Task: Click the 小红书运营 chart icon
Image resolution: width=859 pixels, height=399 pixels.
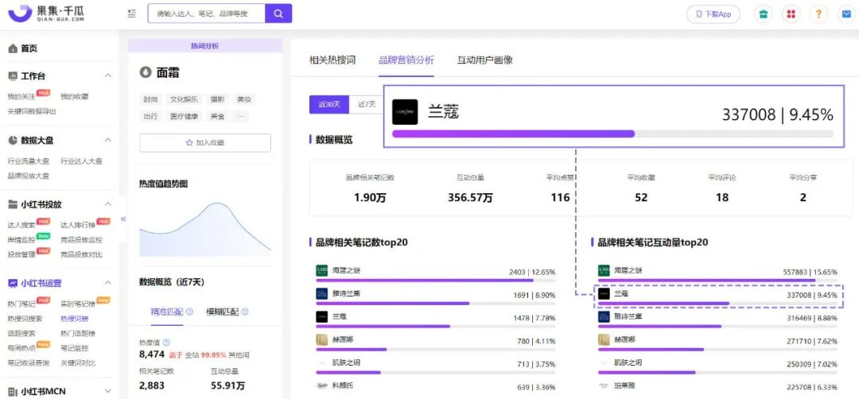Action: pyautogui.click(x=13, y=284)
